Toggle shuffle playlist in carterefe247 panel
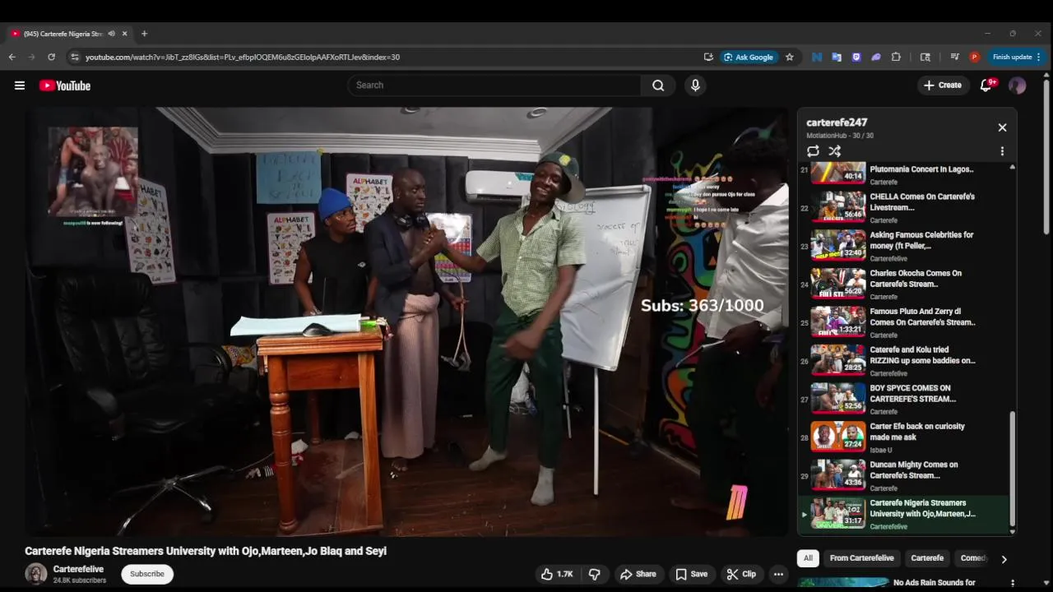Screen dimensions: 1053x592 click(834, 151)
